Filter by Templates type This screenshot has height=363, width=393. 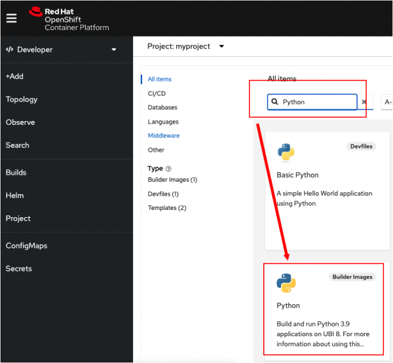coord(167,208)
